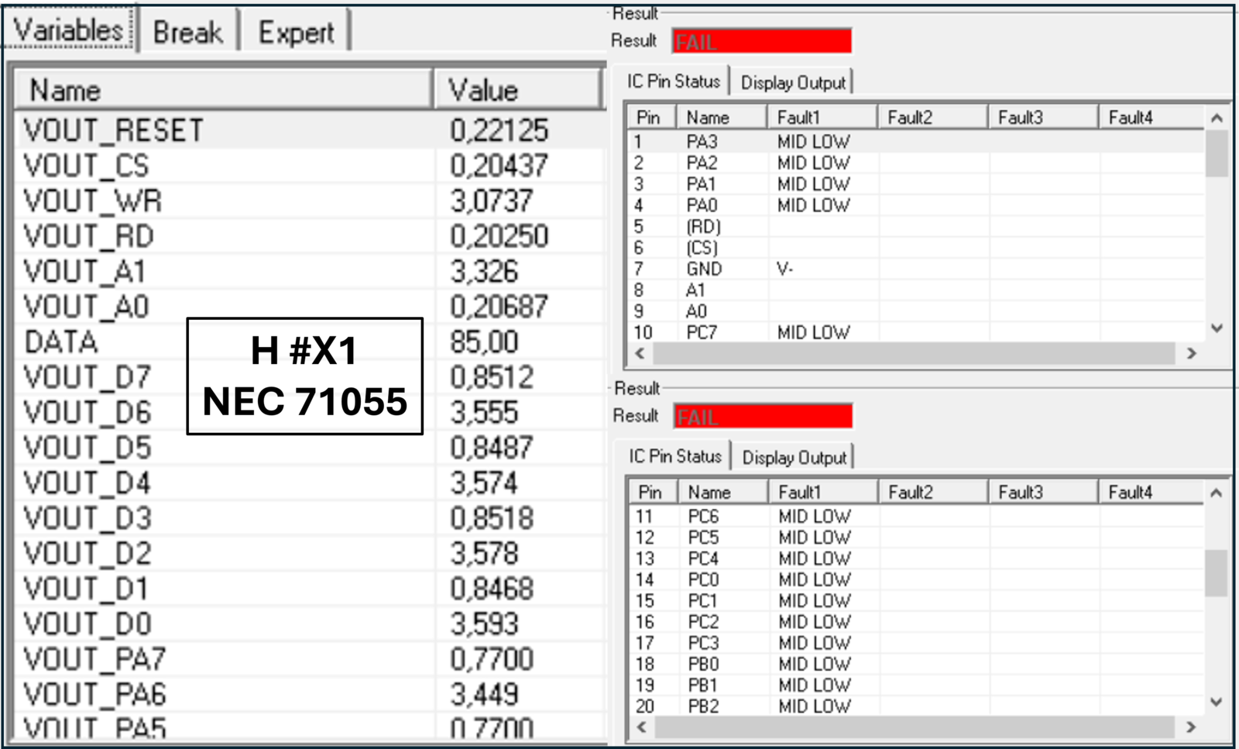The height and width of the screenshot is (749, 1239).
Task: Select pin 20 PB2 row
Action: [x=916, y=706]
